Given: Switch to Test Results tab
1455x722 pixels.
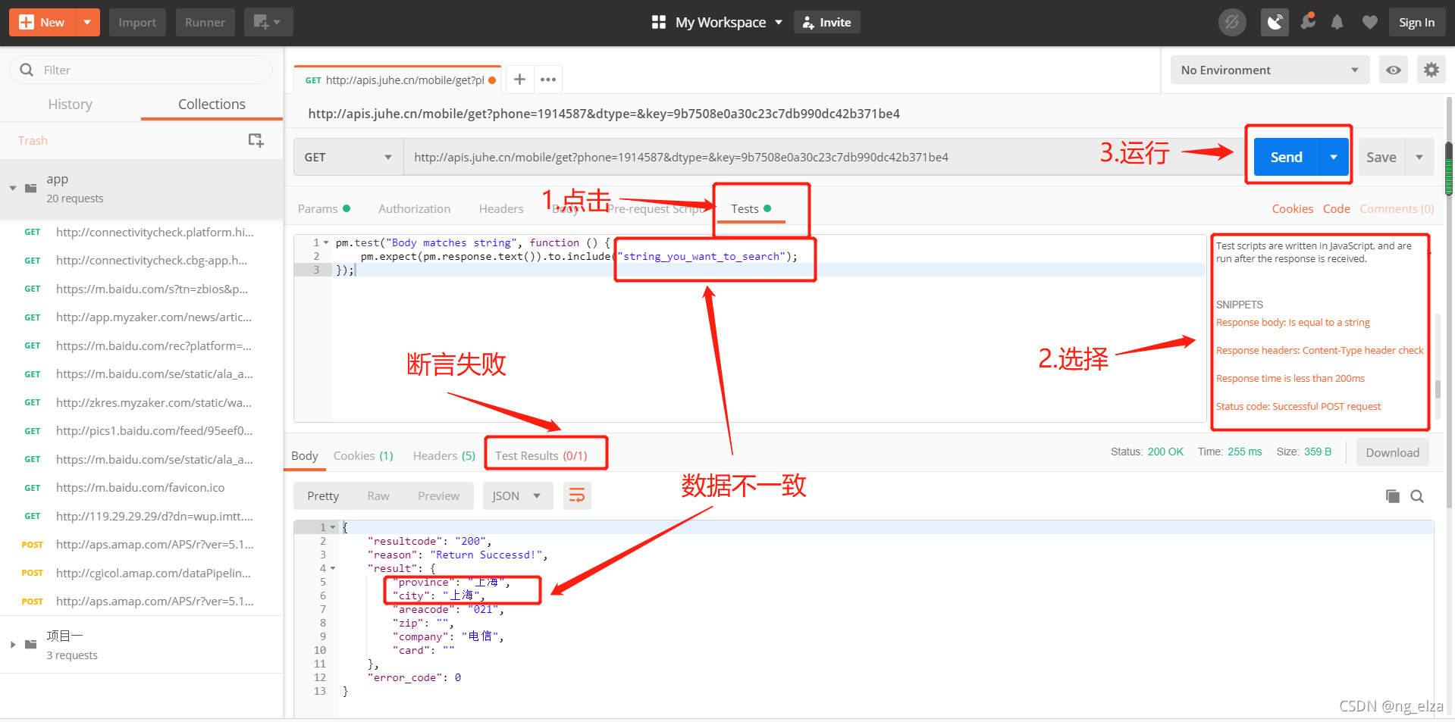Looking at the screenshot, I should (541, 456).
